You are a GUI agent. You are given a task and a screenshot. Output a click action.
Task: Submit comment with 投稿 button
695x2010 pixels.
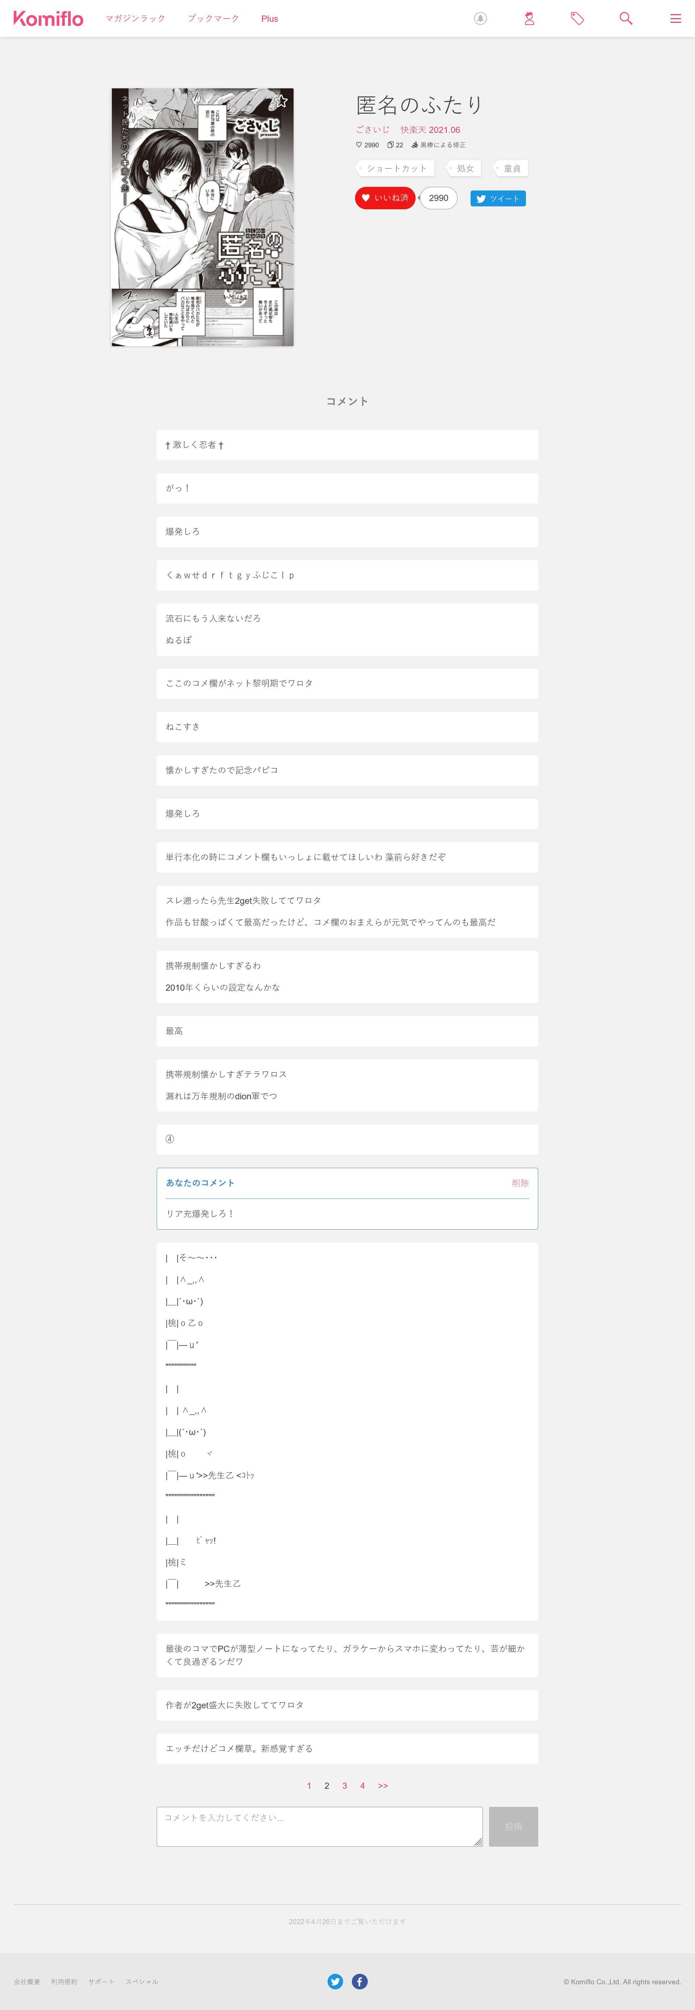coord(513,1827)
